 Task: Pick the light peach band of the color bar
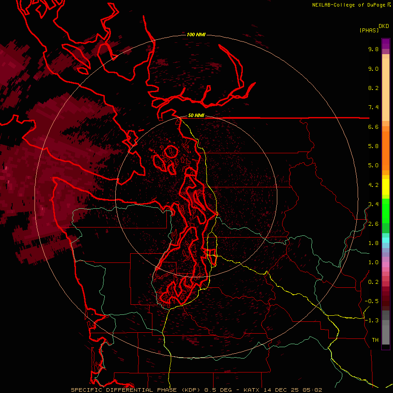coord(386,90)
